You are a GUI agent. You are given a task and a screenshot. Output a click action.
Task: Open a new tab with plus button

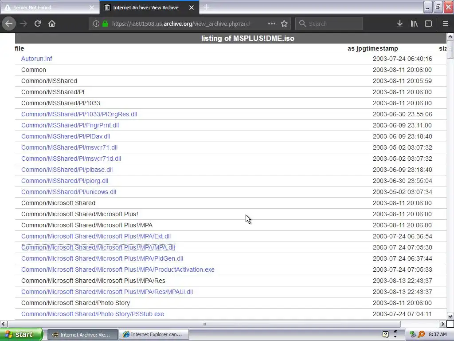[207, 7]
